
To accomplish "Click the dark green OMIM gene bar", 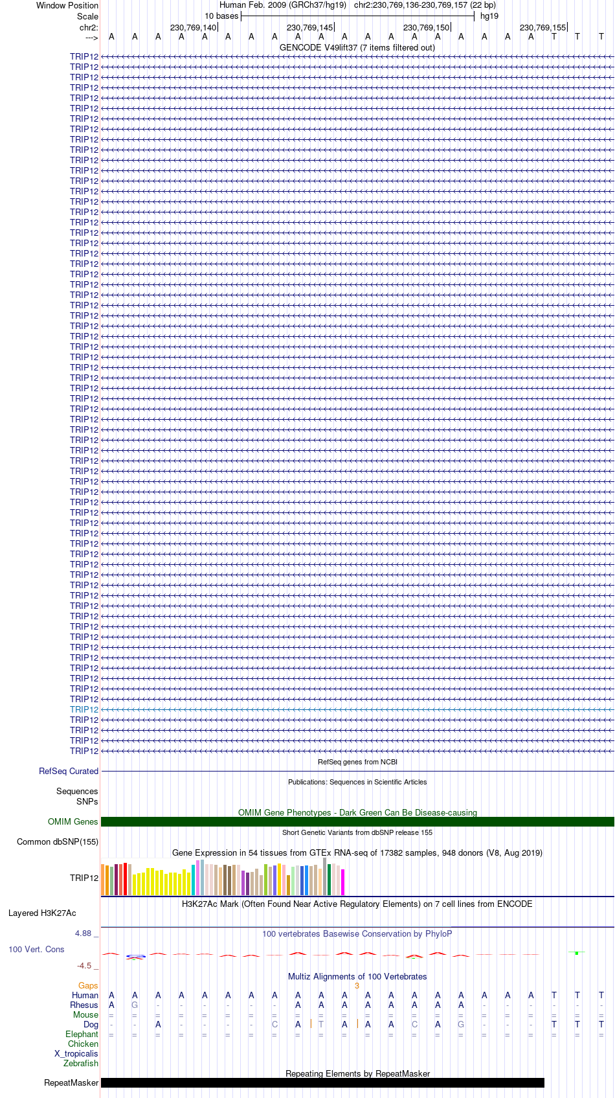I will (x=357, y=821).
